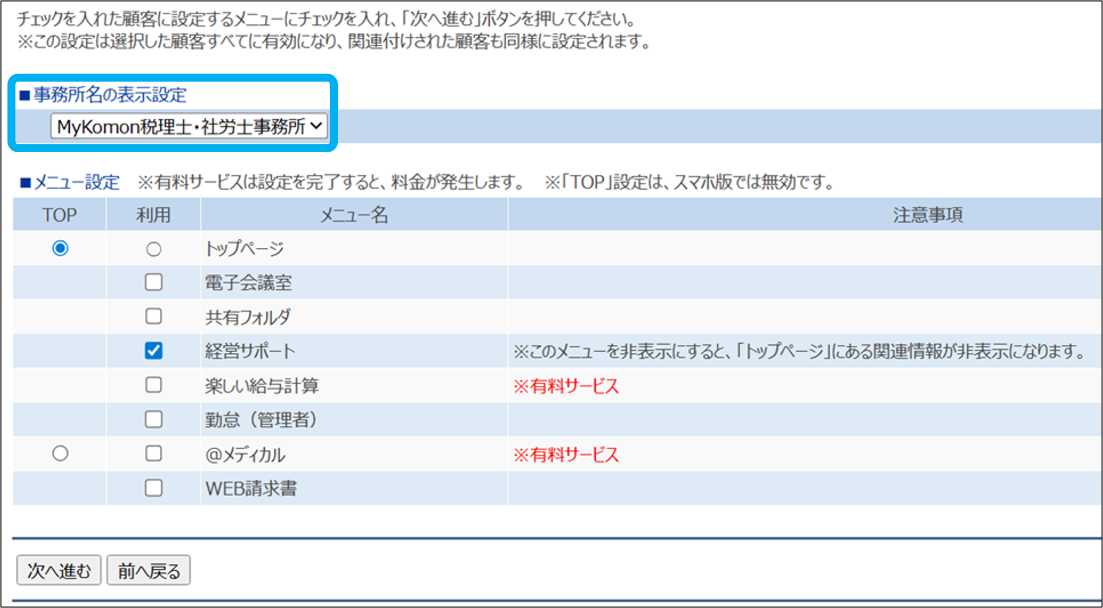
Task: Check the WEB請求書 checkbox
Action: coord(153,488)
